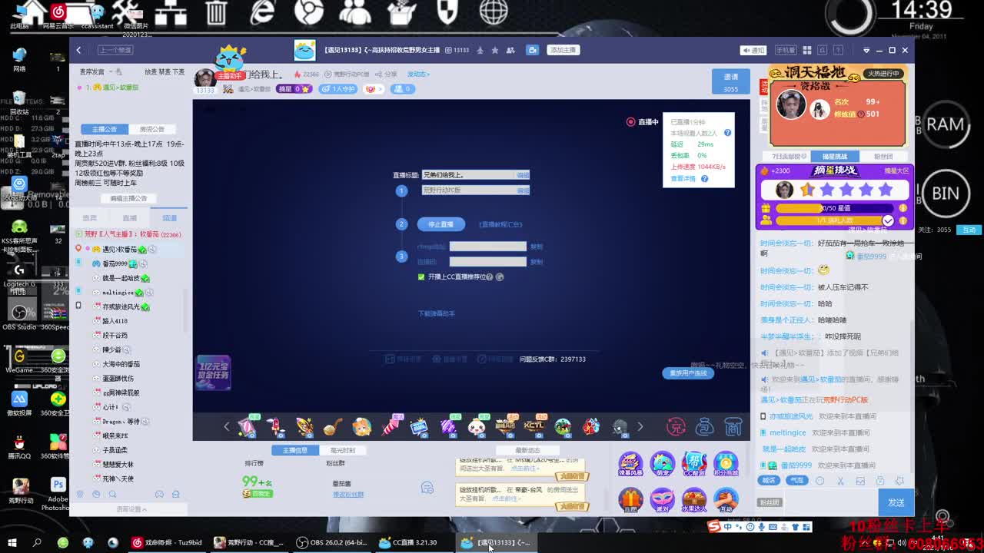984x553 pixels.
Task: Select the white round-face gift icon
Action: 477,426
